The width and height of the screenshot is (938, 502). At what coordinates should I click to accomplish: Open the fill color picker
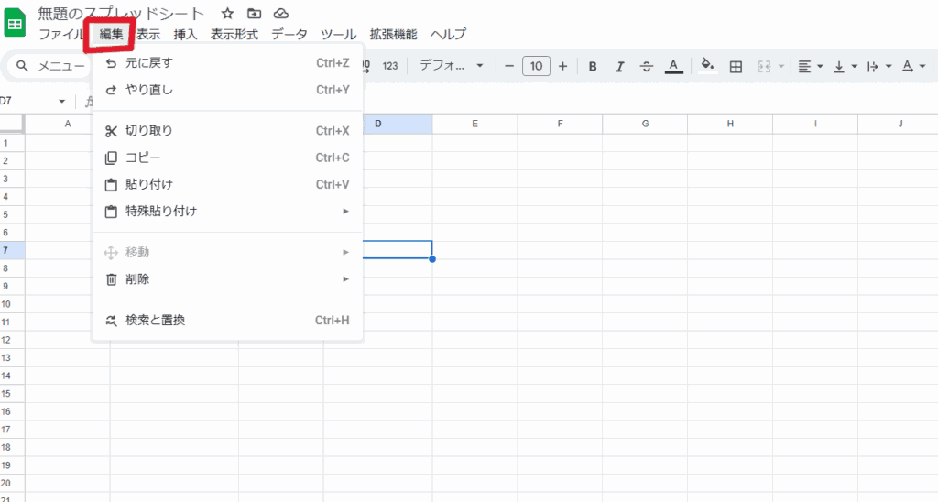click(x=708, y=66)
